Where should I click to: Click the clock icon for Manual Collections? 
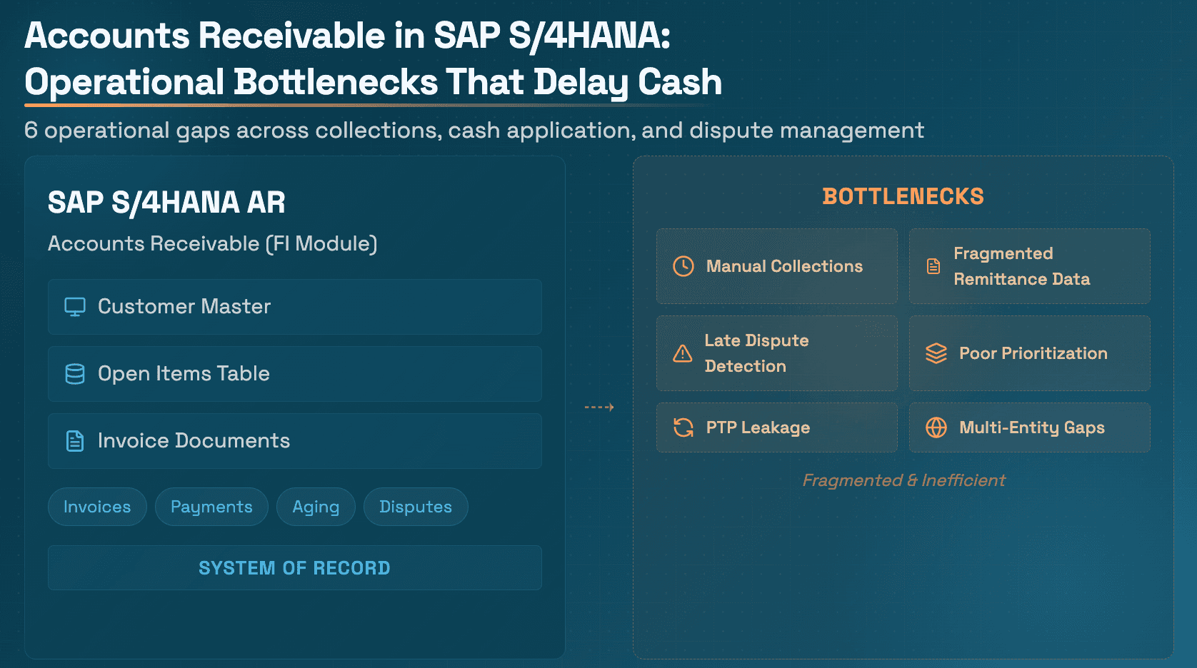coord(683,266)
